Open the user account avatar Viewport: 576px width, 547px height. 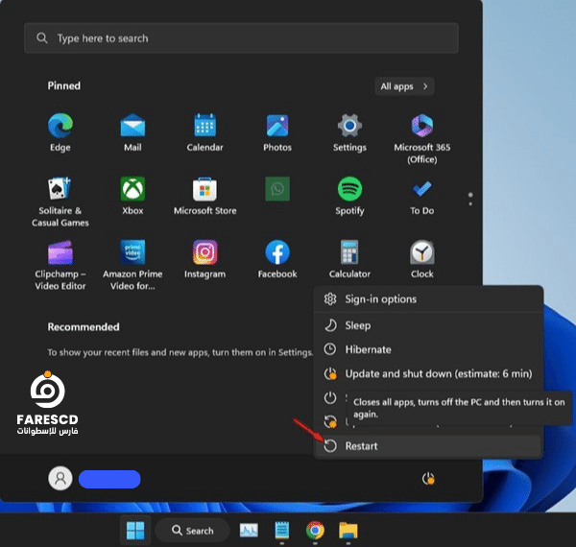pyautogui.click(x=60, y=479)
